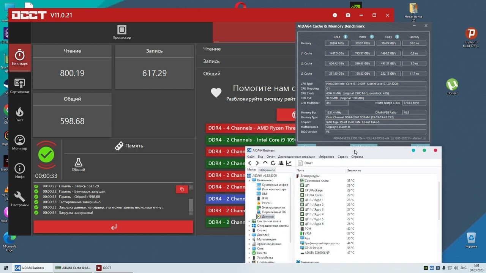Screen dimensions: 486x273
Task: Click the info icon in OCCT title bar
Action: pyautogui.click(x=335, y=15)
